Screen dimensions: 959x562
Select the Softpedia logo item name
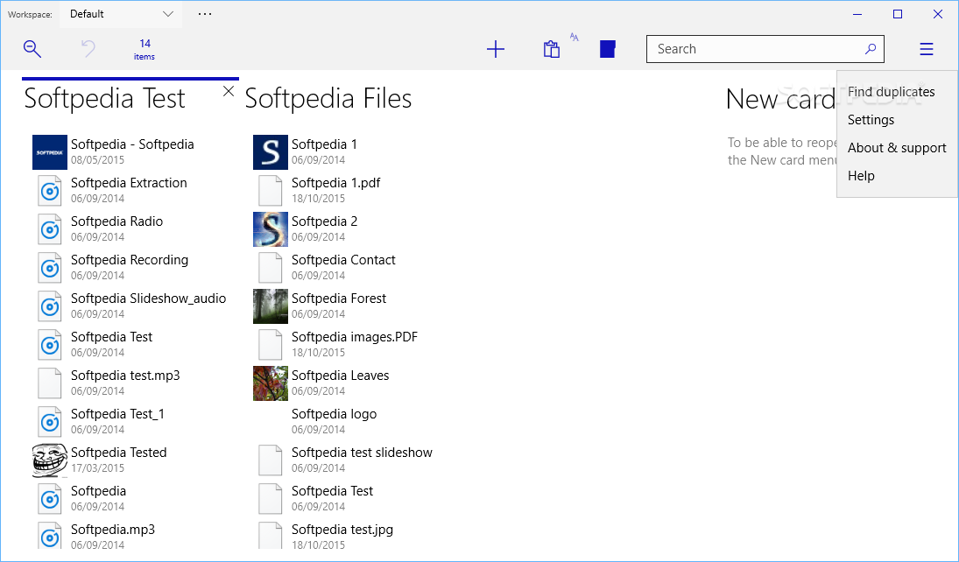tap(334, 414)
